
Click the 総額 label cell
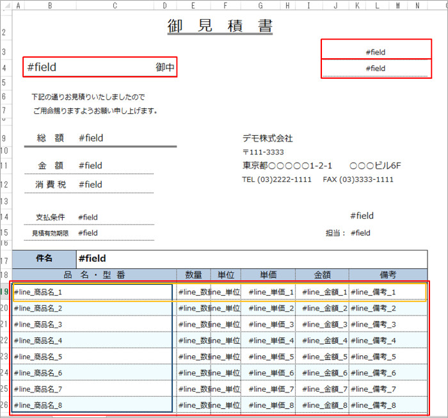click(51, 138)
